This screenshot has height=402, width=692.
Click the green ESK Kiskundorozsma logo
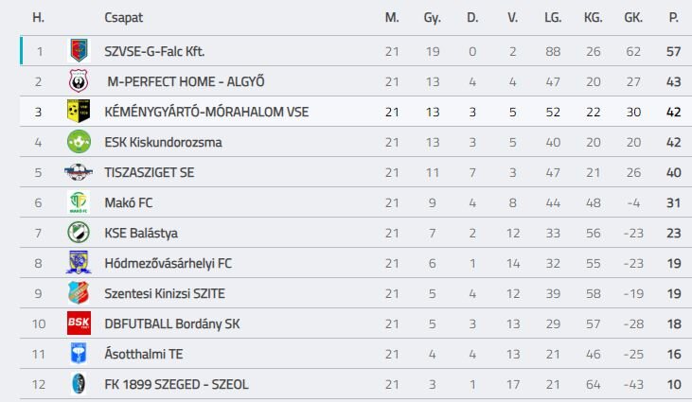79,142
